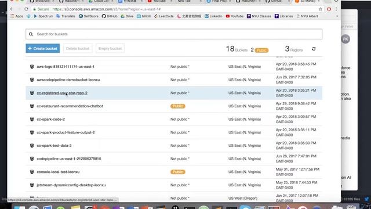Focus the address bar URL
The width and height of the screenshot is (371, 209).
click(107, 9)
